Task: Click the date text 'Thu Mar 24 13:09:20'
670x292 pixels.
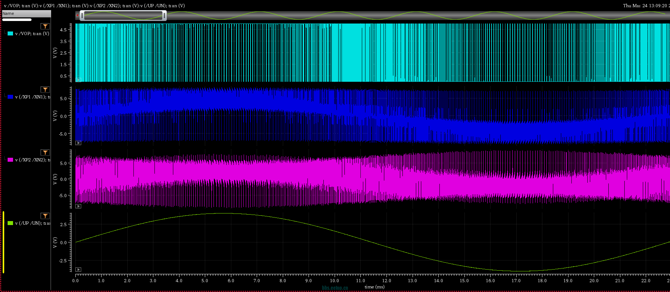Action: click(x=646, y=5)
